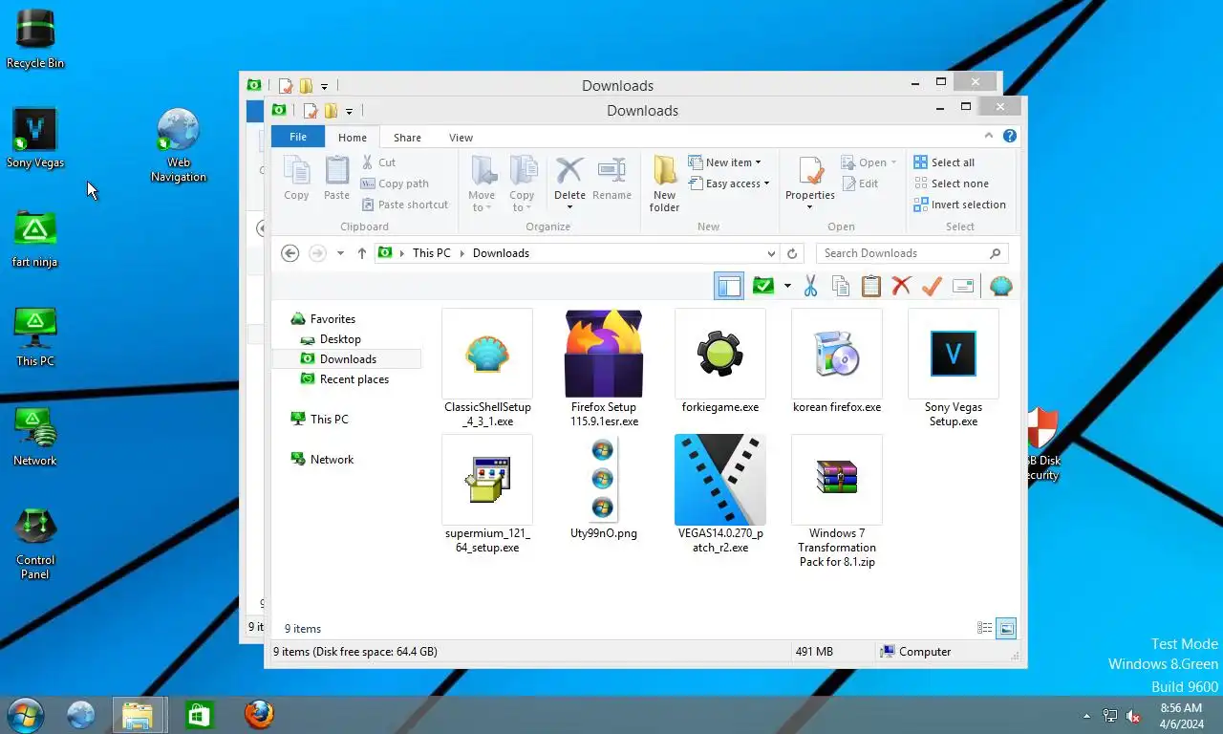Click the Copy pages toolbar icon

pyautogui.click(x=841, y=286)
